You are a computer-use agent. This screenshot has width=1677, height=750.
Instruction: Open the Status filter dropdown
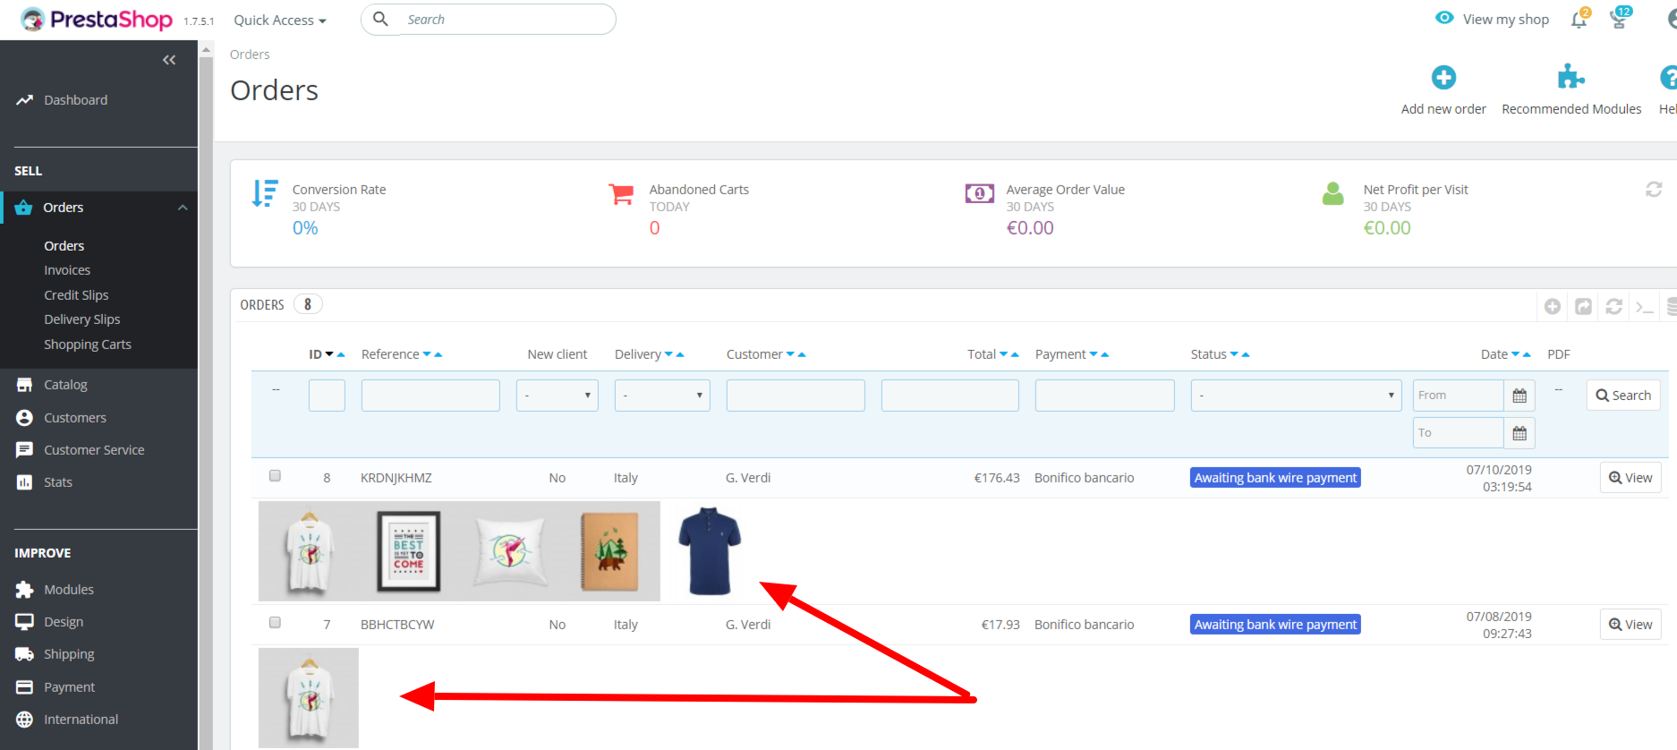(1295, 396)
